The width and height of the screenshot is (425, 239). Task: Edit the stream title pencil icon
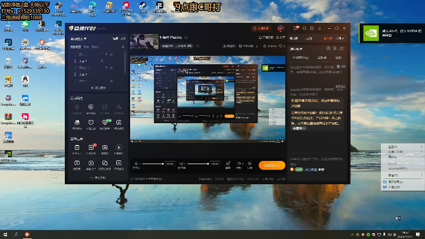click(186, 37)
